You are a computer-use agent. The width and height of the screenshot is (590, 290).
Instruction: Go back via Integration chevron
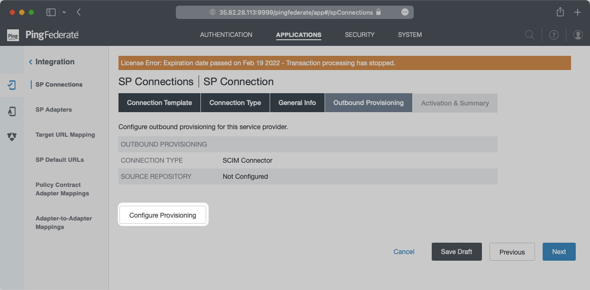click(31, 62)
